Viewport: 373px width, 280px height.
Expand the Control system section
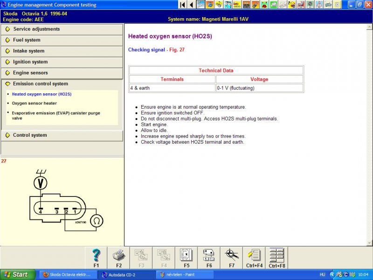(x=62, y=135)
